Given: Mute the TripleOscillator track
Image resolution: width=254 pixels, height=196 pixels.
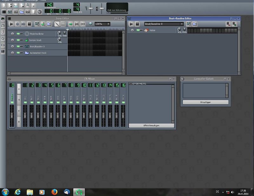Looking at the screenshot, I should tap(18, 34).
